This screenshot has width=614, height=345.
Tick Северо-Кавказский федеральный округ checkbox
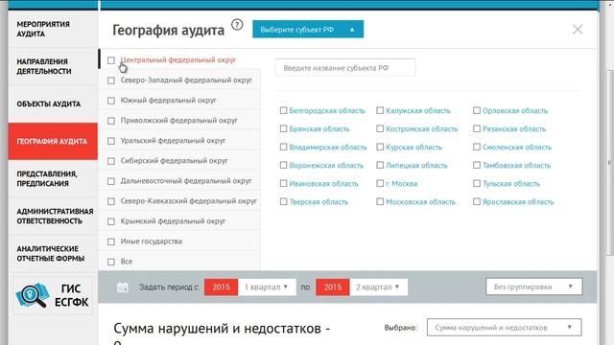point(111,201)
